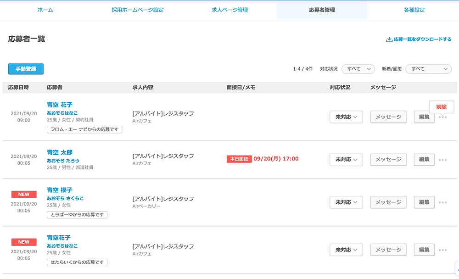Viewport: 459px width, 279px height.
Task: Click the 手動登録 button
Action: point(26,69)
